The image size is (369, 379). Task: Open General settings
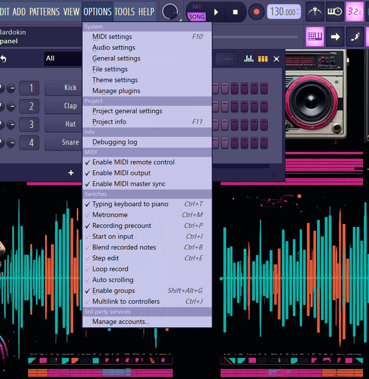tap(147, 59)
